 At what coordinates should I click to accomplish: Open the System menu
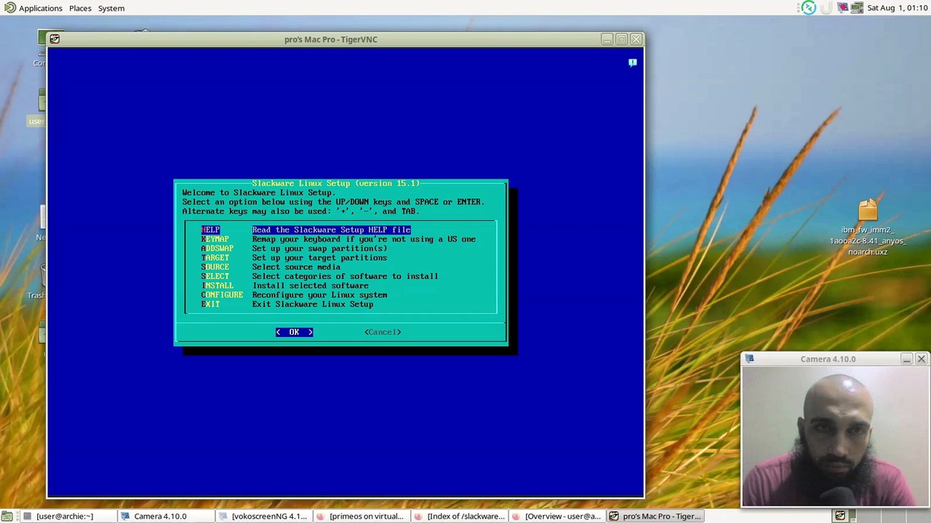pos(111,8)
